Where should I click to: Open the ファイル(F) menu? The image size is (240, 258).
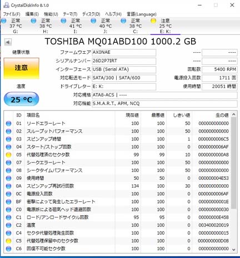tap(12, 14)
